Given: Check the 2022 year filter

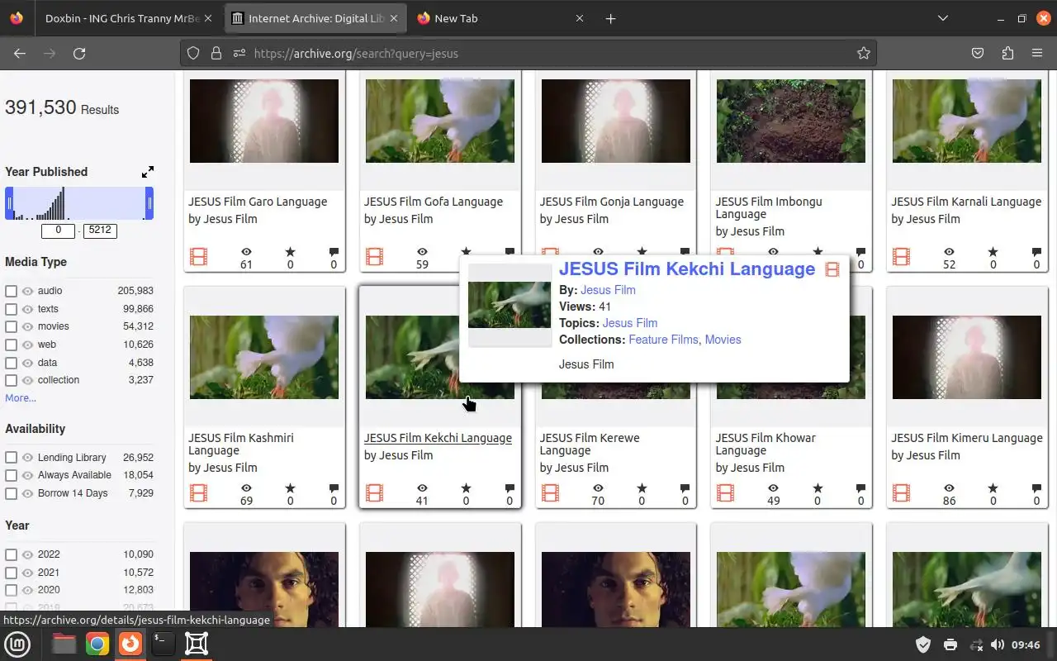Looking at the screenshot, I should [x=11, y=554].
